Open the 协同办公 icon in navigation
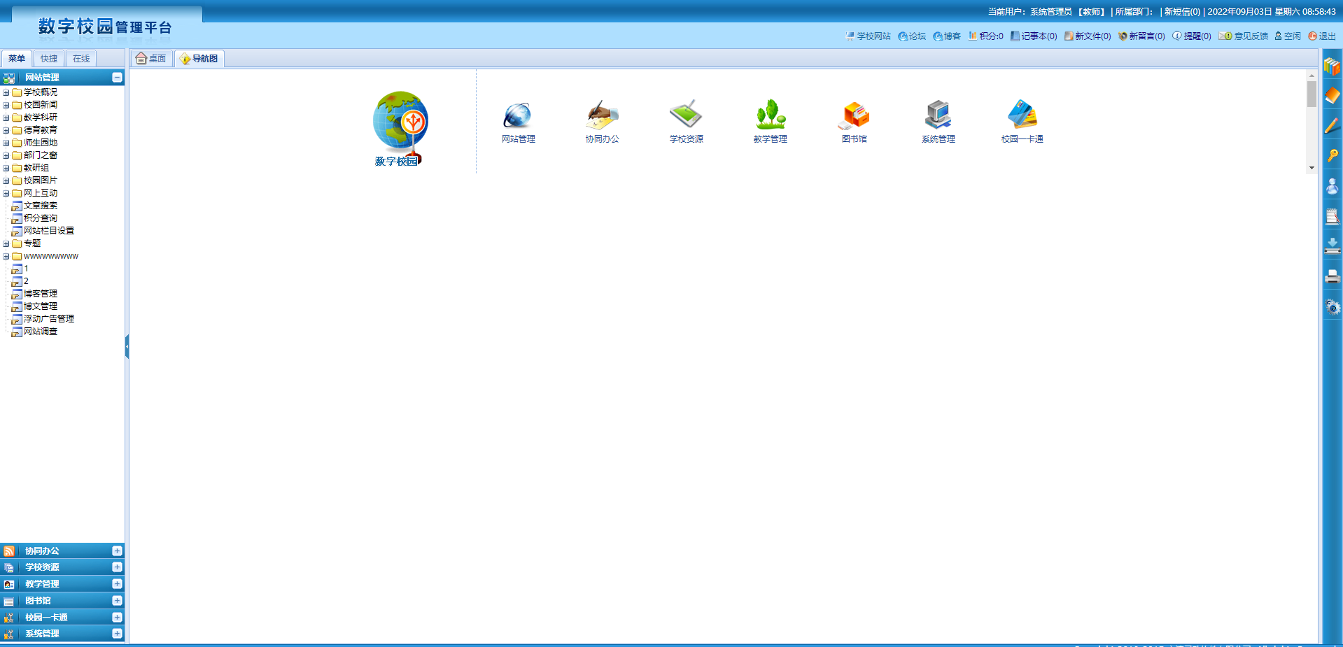Viewport: 1343px width, 647px height. pos(602,116)
